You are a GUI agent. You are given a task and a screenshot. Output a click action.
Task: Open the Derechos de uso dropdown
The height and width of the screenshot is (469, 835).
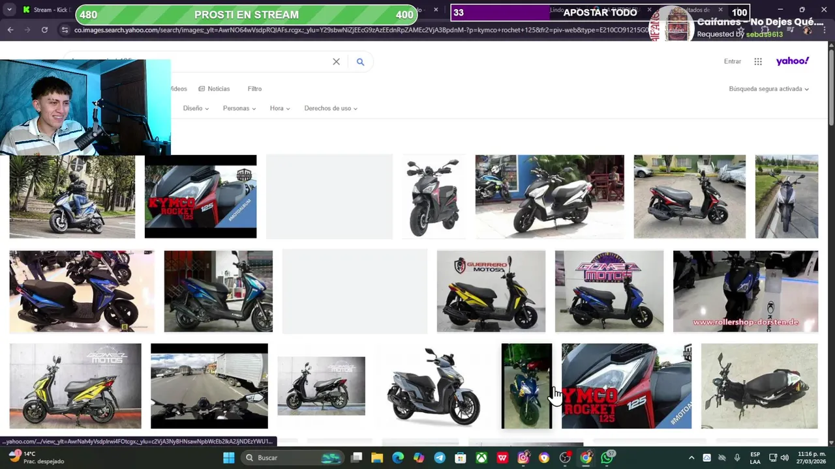click(331, 108)
